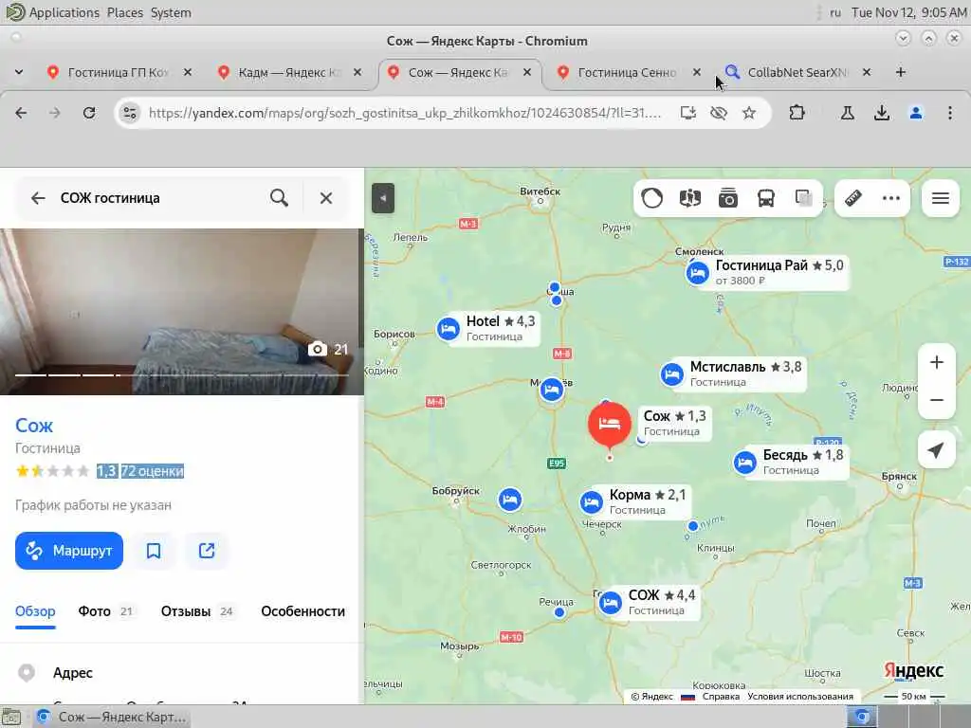Viewport: 971px width, 728px height.
Task: Reload the page with the refresh icon
Action: (89, 113)
